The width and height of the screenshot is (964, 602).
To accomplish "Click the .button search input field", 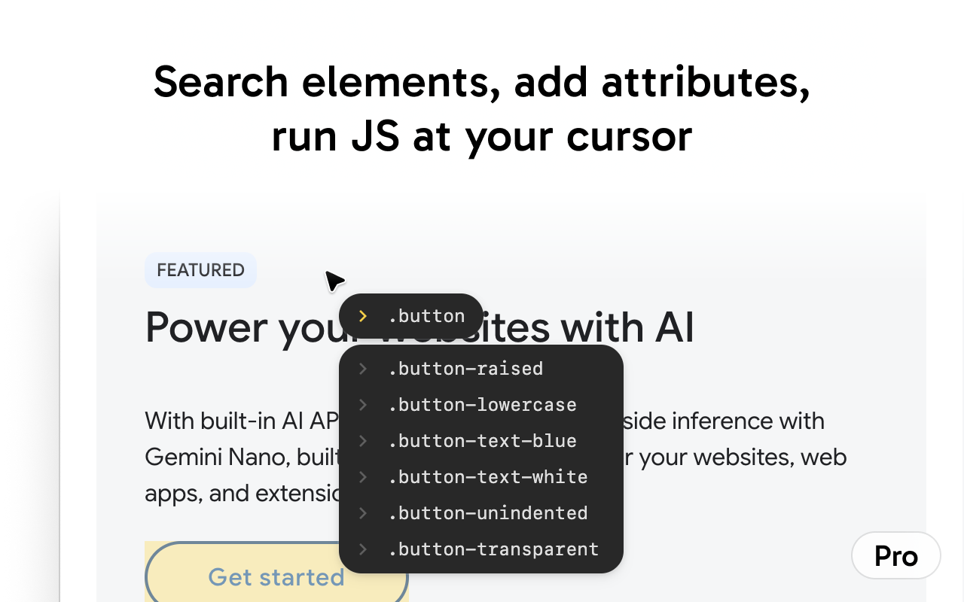I will [x=411, y=316].
